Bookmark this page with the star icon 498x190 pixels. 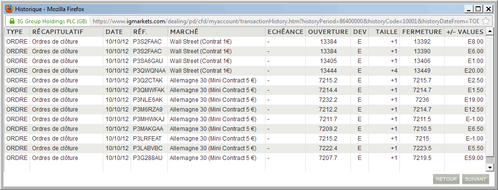pos(485,21)
